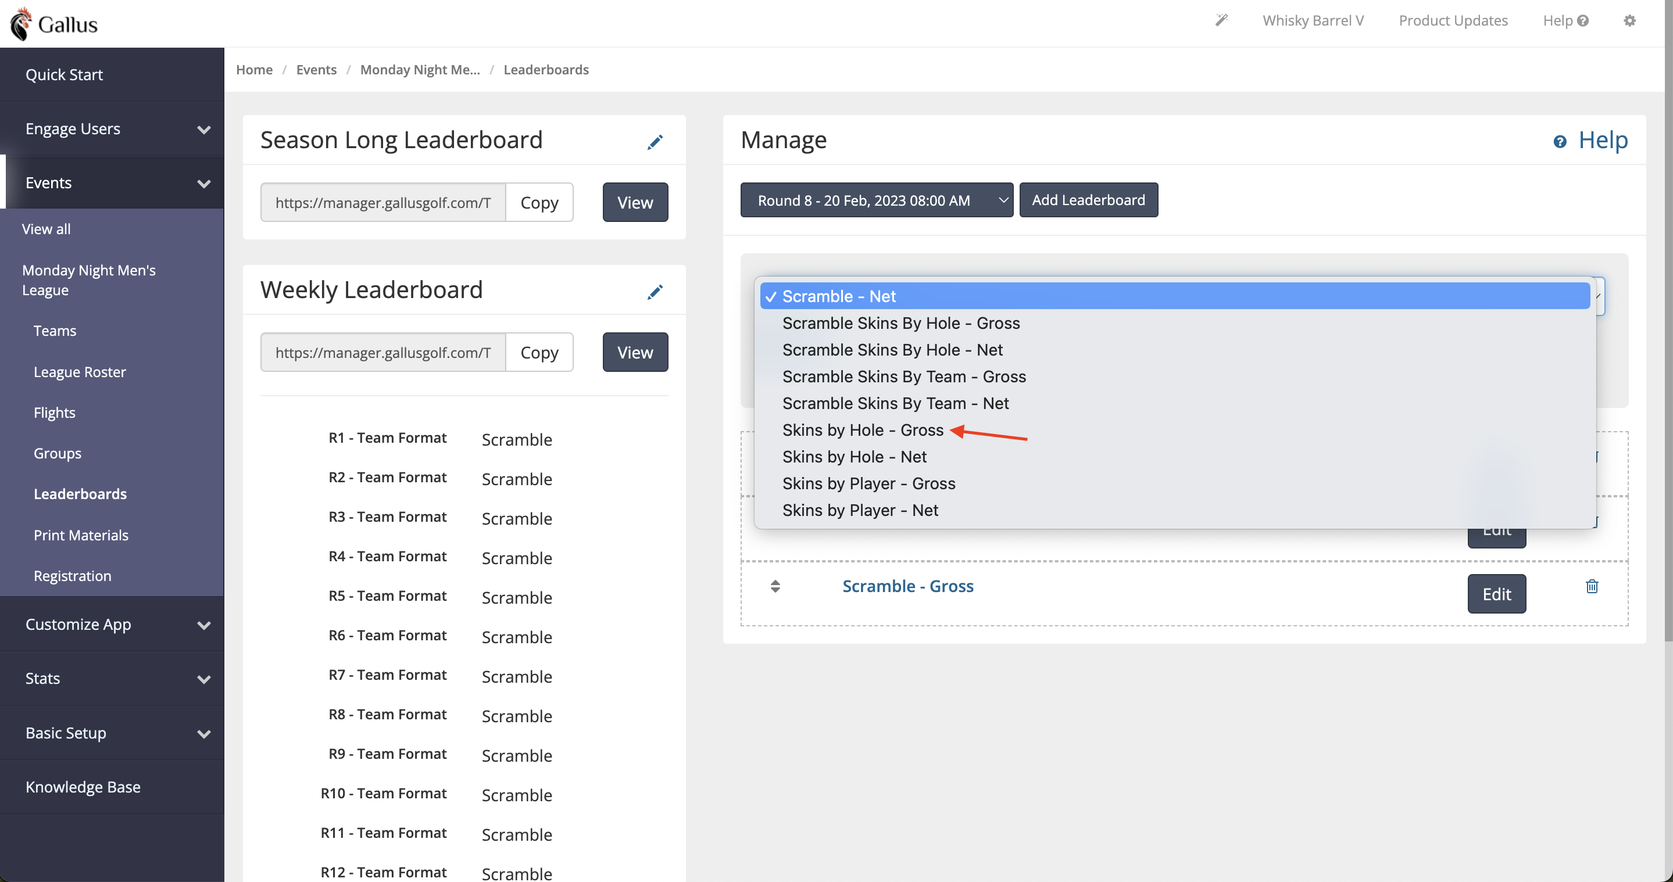Edit the Scramble - Gross leaderboard
Screen dimensions: 1673x882
[1496, 594]
